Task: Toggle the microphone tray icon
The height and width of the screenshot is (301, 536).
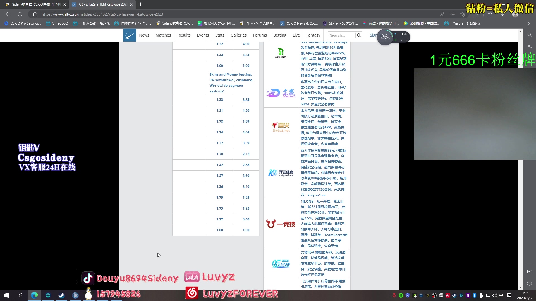Action: pyautogui.click(x=481, y=295)
